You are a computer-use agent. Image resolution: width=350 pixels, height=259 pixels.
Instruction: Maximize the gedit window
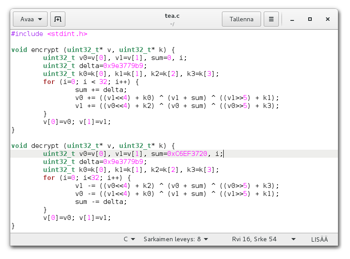tap(310, 19)
